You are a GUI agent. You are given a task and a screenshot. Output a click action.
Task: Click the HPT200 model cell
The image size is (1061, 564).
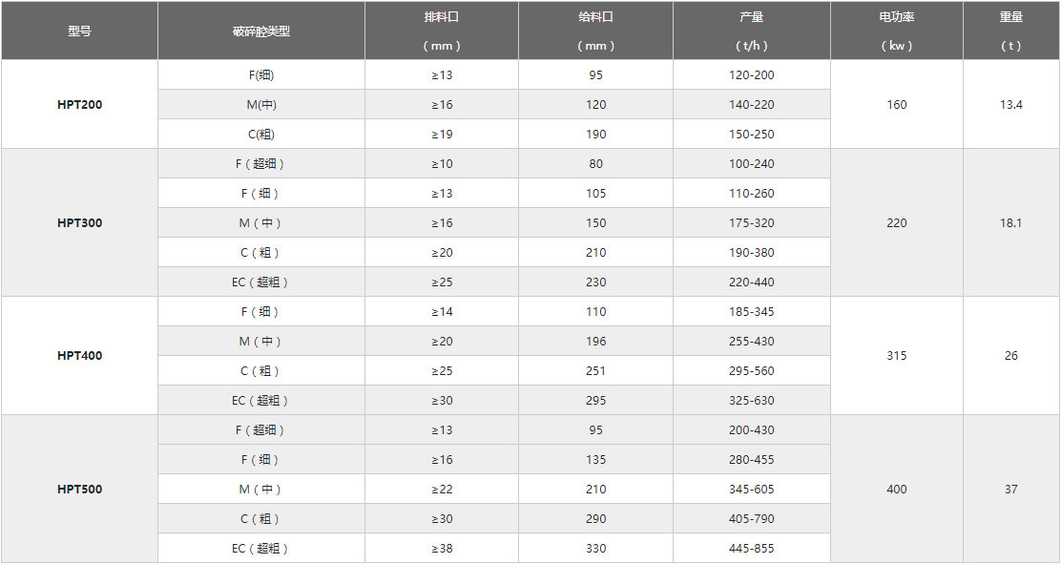79,105
